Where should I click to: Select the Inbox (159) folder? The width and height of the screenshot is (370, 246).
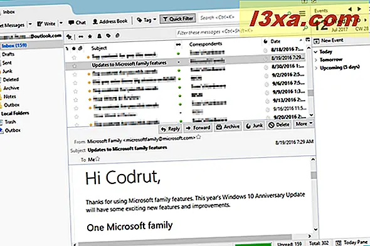(x=14, y=46)
